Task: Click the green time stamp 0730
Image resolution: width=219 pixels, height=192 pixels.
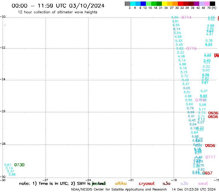Action: coord(20,165)
